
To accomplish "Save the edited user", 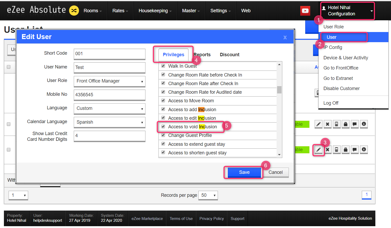I will 244,172.
